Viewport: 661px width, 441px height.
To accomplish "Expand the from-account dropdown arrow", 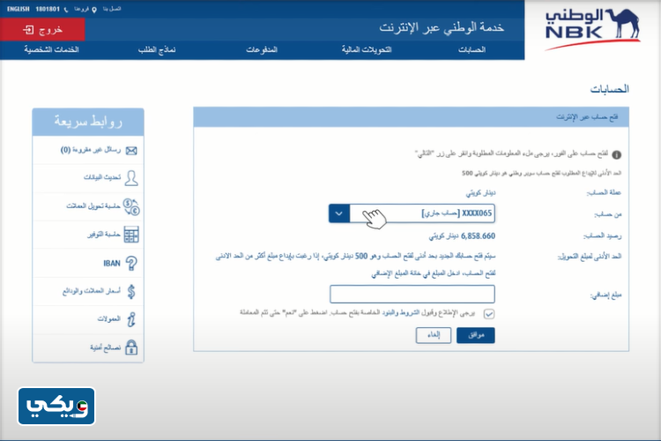I will 339,213.
